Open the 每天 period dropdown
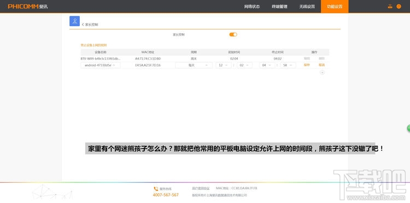Image resolution: width=410 pixels, height=203 pixels. [x=194, y=65]
